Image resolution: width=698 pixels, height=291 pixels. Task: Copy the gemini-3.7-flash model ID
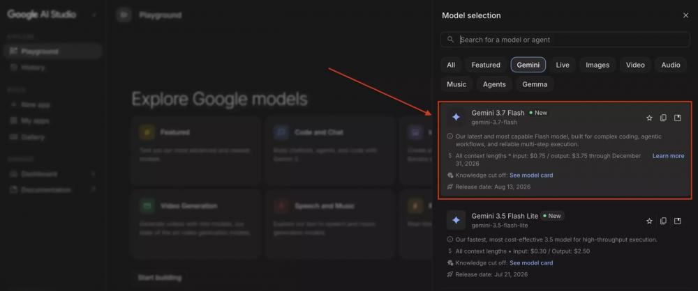(x=663, y=118)
